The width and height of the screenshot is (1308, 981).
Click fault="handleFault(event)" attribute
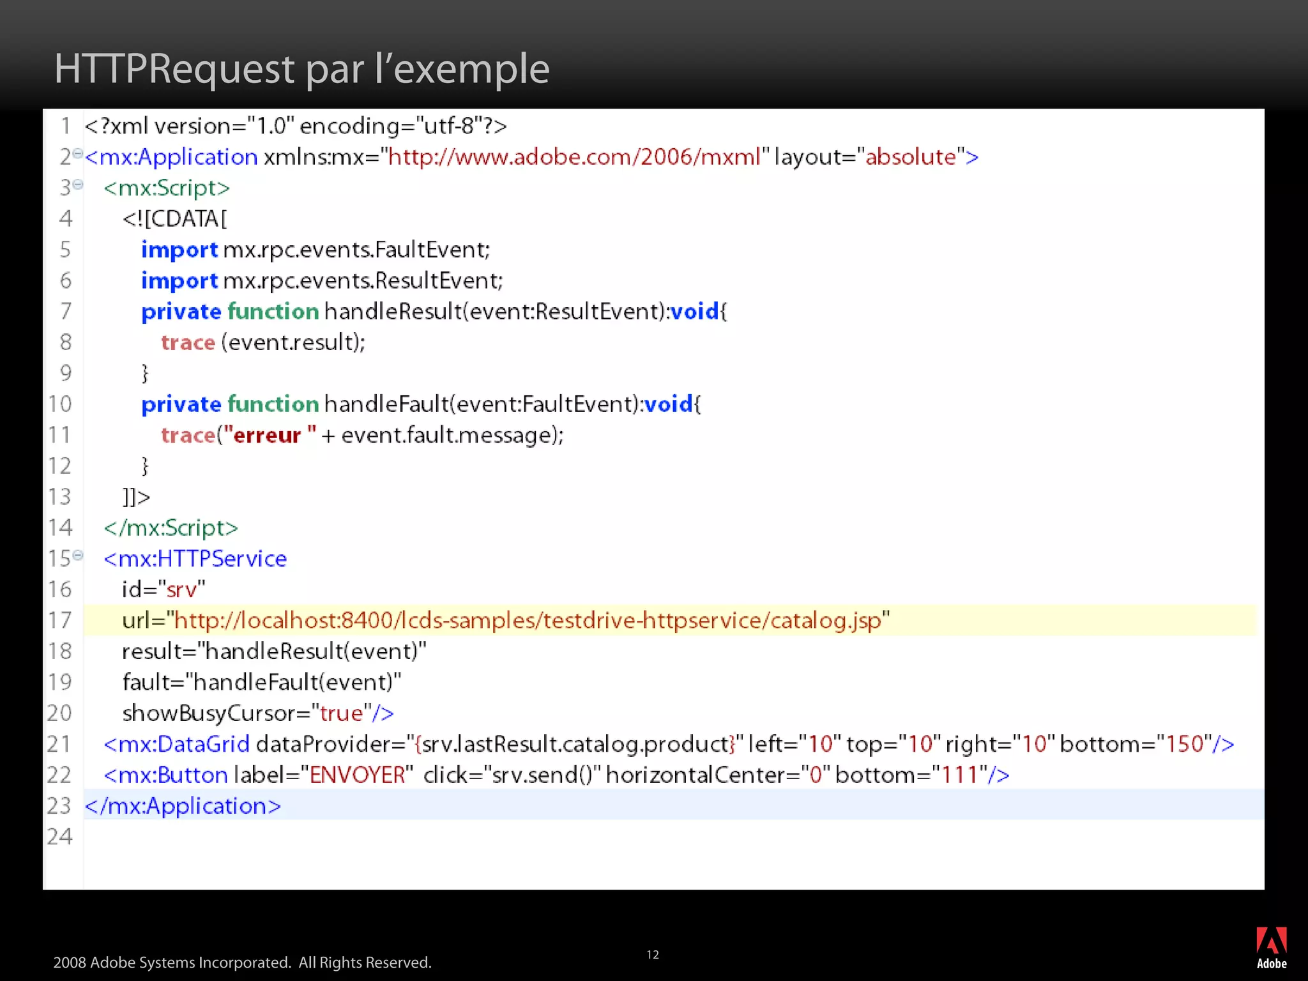pyautogui.click(x=261, y=682)
